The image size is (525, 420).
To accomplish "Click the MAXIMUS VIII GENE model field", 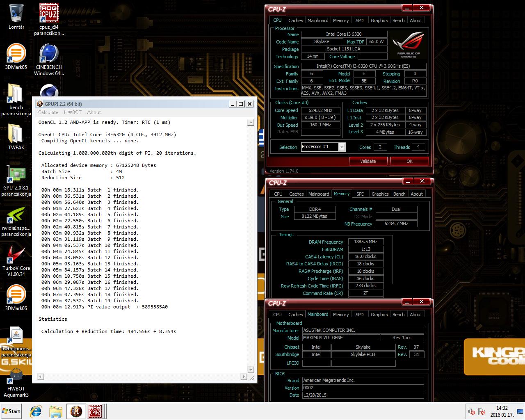I will (x=340, y=338).
